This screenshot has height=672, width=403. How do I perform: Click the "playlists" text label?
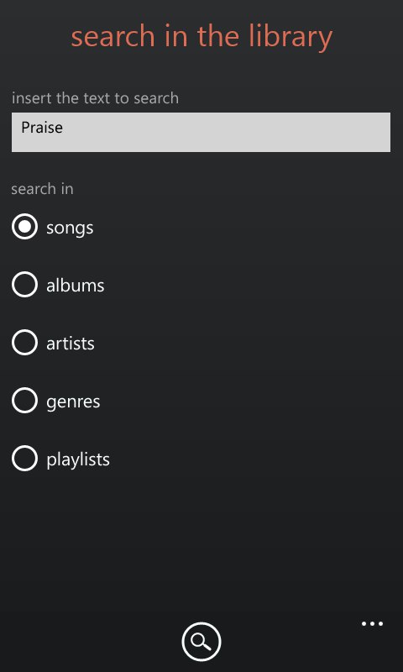point(78,459)
